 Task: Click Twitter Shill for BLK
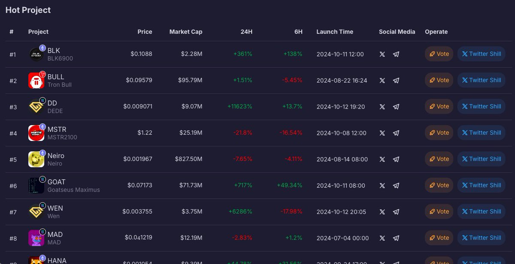pos(481,54)
